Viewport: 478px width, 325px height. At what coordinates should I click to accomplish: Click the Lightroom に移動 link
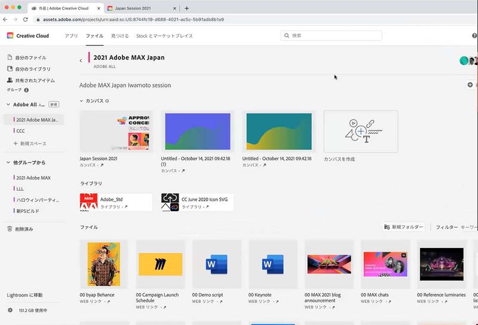pos(24,295)
